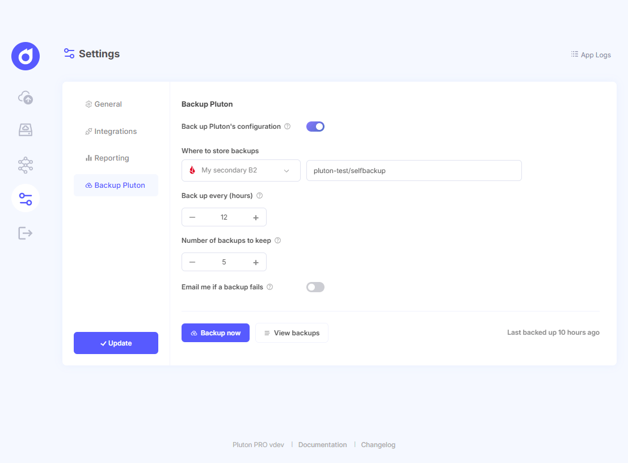Click the Backup Pluton section heading
628x463 pixels.
pos(207,104)
